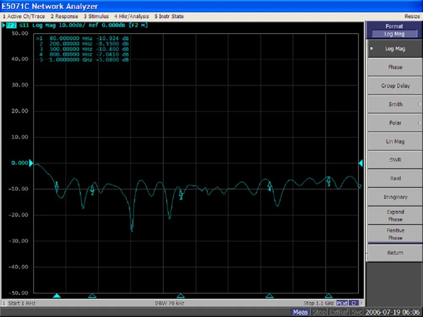Screen dimensions: 423x317
Task: Open the Mkr/Analysis menu
Action: (x=132, y=17)
